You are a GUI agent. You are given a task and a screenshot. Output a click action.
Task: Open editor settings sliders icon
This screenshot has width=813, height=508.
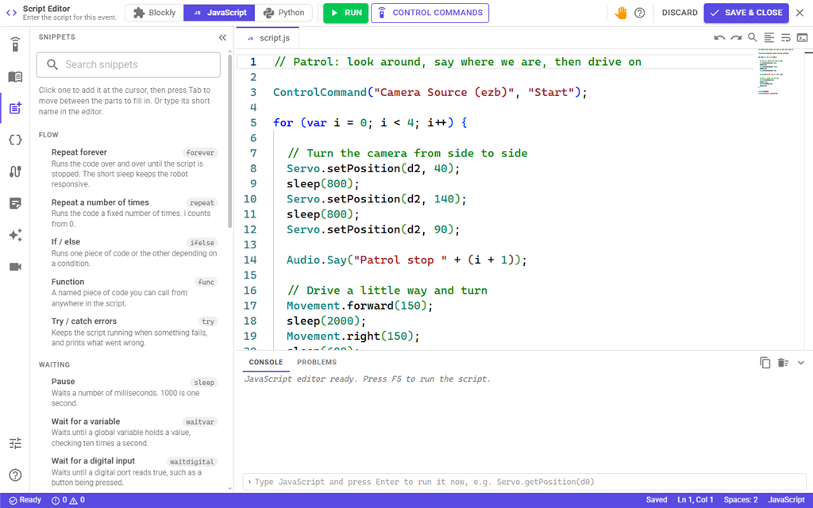(x=15, y=443)
